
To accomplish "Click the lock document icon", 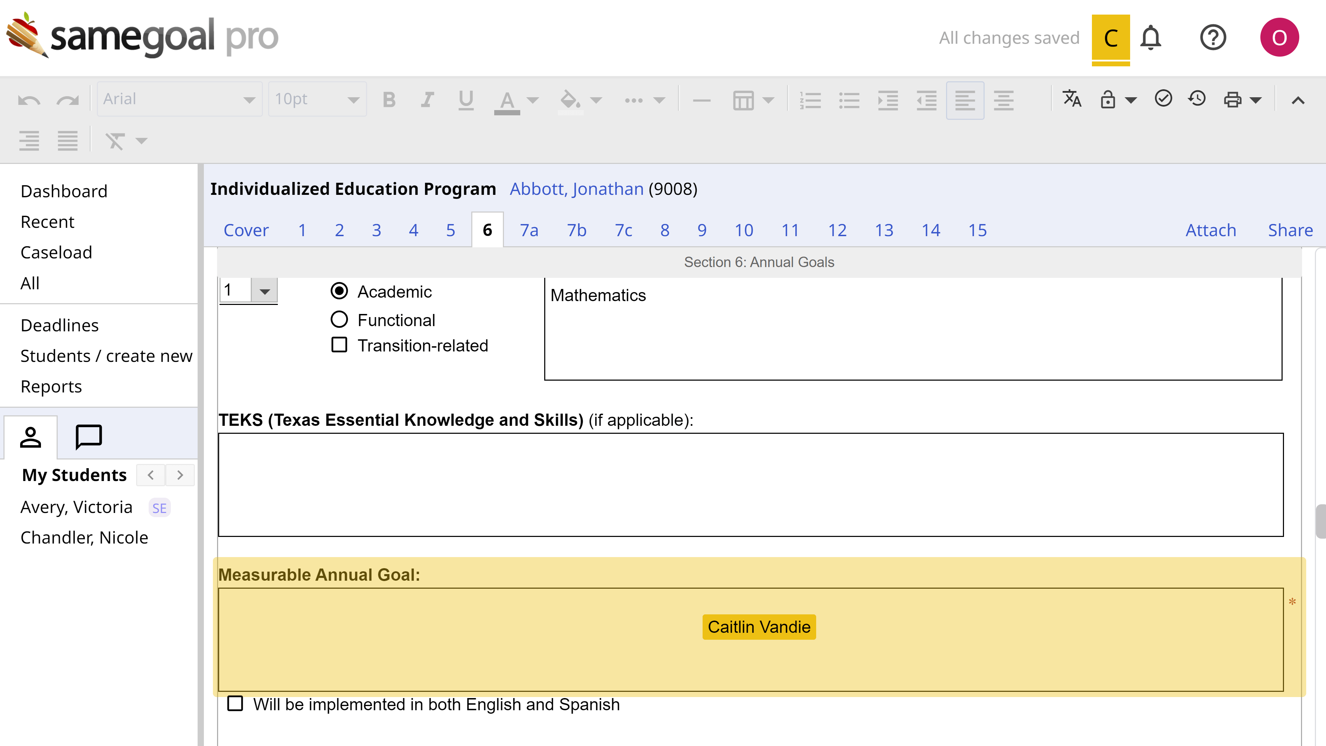I will pyautogui.click(x=1108, y=99).
